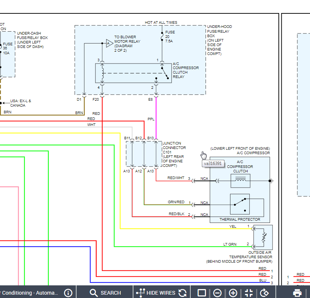
Task: Click the collapse fullscreen arrows icon
Action: point(249,293)
